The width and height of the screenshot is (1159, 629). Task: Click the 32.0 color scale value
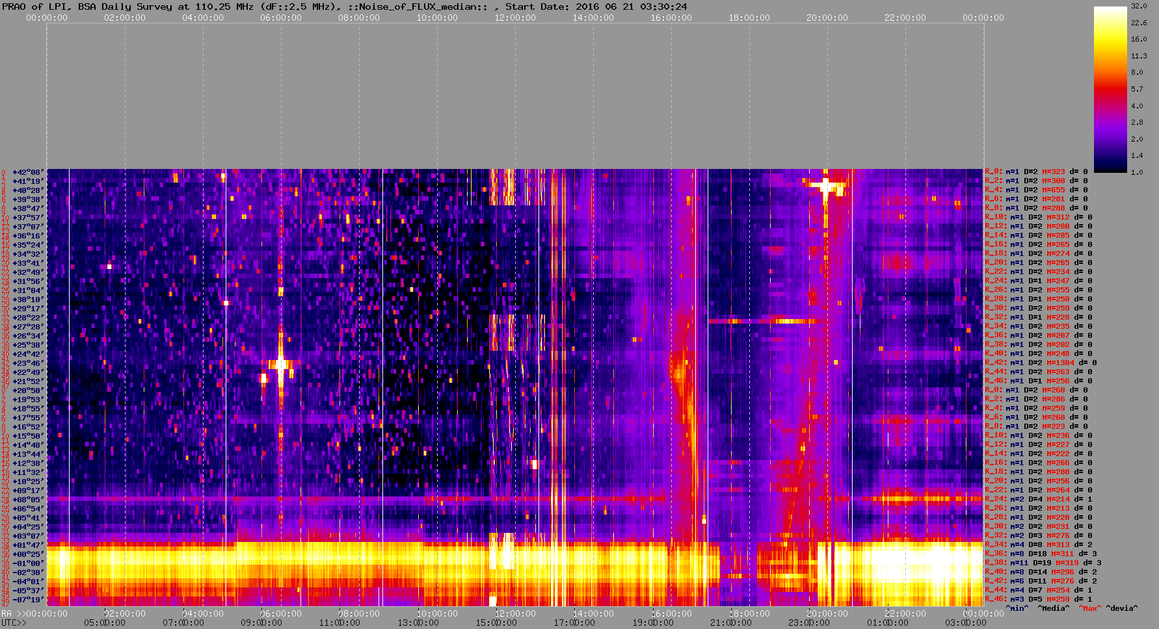pos(1139,6)
